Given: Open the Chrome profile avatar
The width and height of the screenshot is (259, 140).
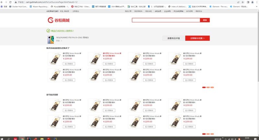Looking at the screenshot, I should (253, 2).
